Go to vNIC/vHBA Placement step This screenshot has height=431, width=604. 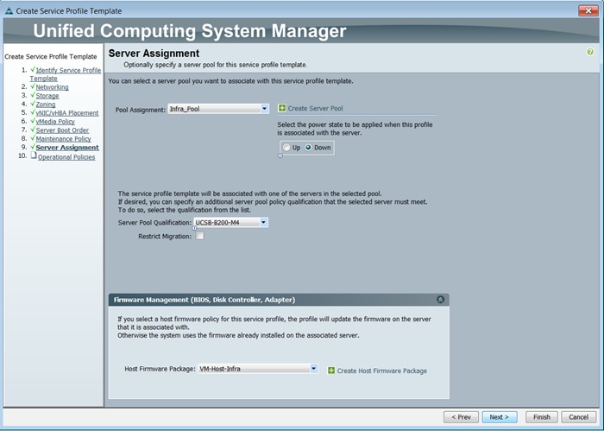pyautogui.click(x=67, y=113)
